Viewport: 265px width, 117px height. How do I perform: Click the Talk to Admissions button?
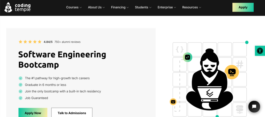point(72,113)
